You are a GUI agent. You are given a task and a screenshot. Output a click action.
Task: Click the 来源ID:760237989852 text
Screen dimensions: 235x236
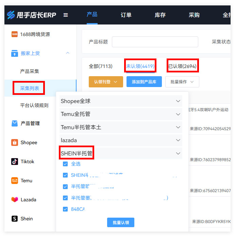point(210,159)
